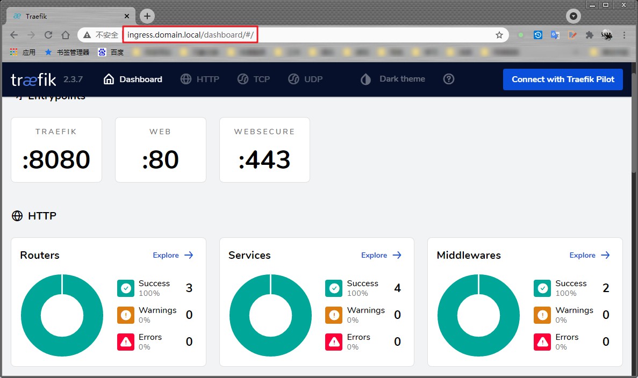Explore the Routers list
Screen dimensions: 638x378
click(x=173, y=255)
